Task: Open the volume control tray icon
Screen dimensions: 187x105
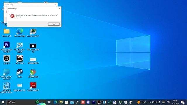Action: [x=160, y=102]
